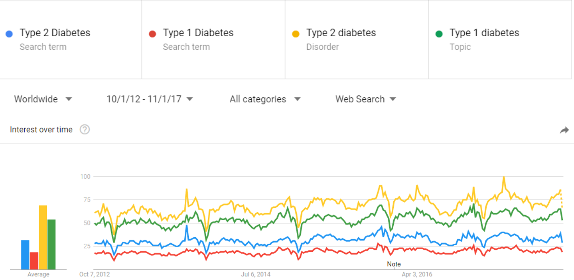The width and height of the screenshot is (574, 280).
Task: Open the 10/1/12 - 11/1/17 date range dropdown
Action: 150,99
